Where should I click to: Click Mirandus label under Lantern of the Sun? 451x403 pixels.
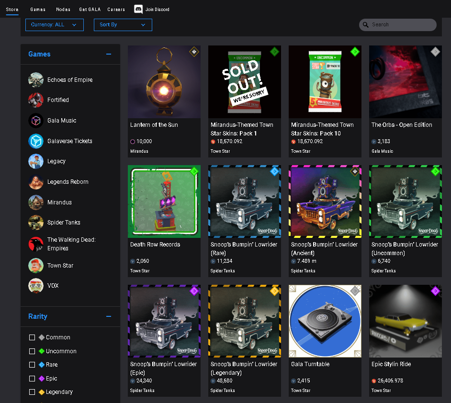tap(139, 151)
